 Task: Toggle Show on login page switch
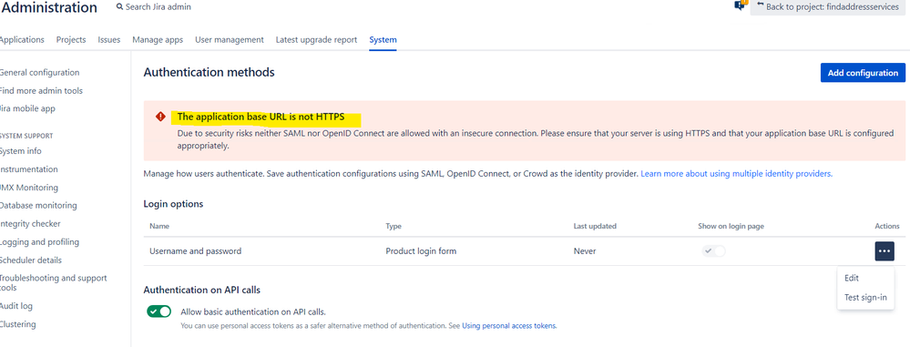pos(714,251)
